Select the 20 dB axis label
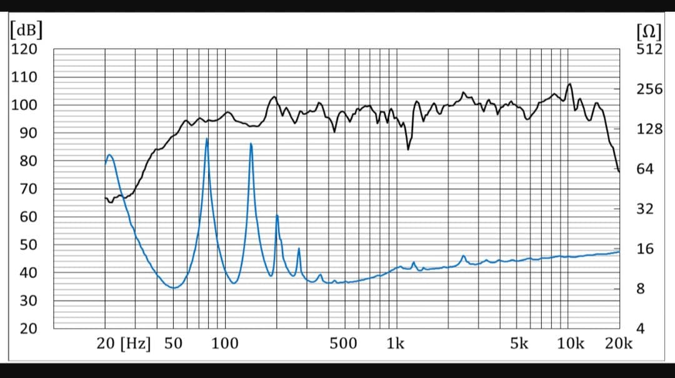675x378 pixels. pos(24,329)
